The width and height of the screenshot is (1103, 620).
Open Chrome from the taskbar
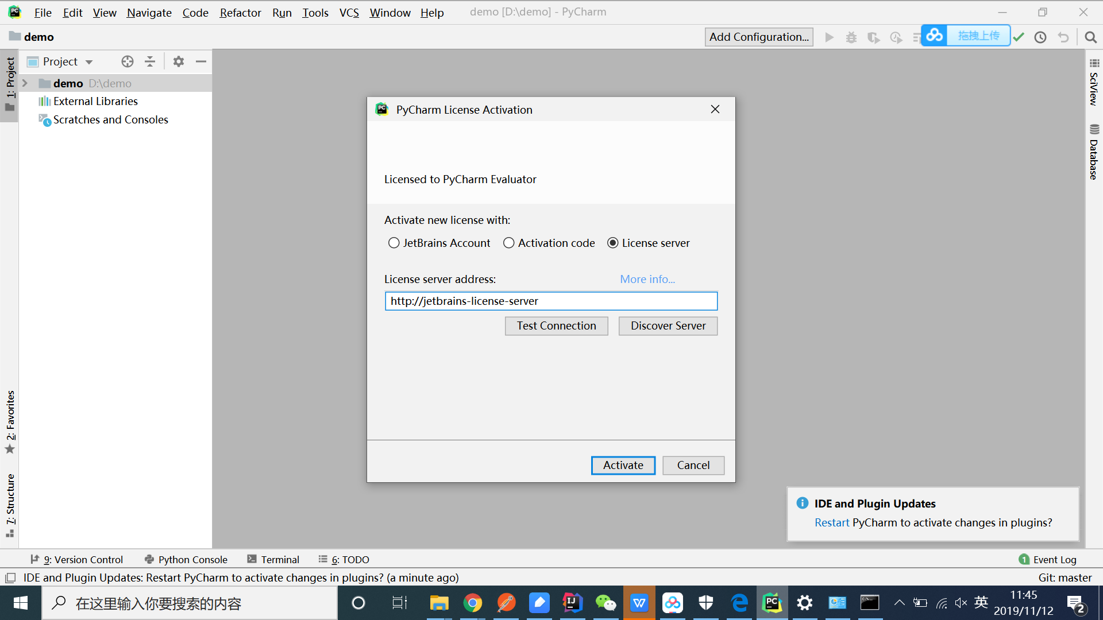click(x=472, y=603)
